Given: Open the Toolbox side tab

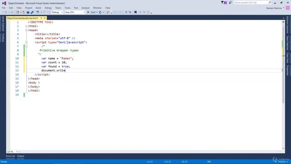Looking at the screenshot, I should click(3, 38).
